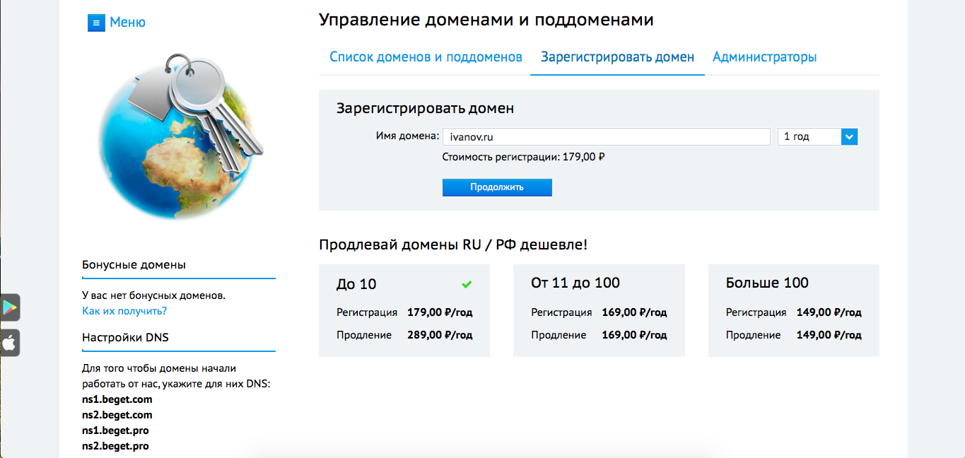Open the blue hamburger menu icon

pos(95,23)
